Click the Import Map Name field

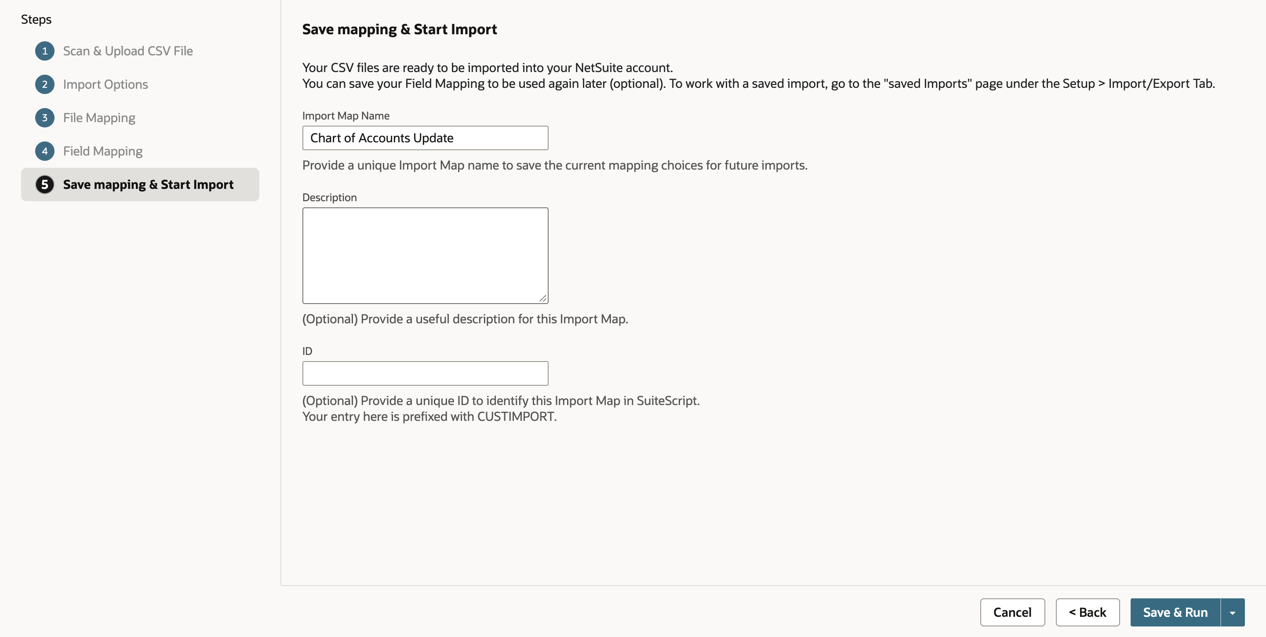click(425, 138)
